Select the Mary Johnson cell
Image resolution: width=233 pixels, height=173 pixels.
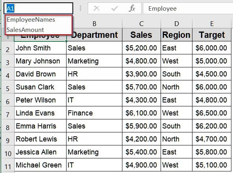40,61
